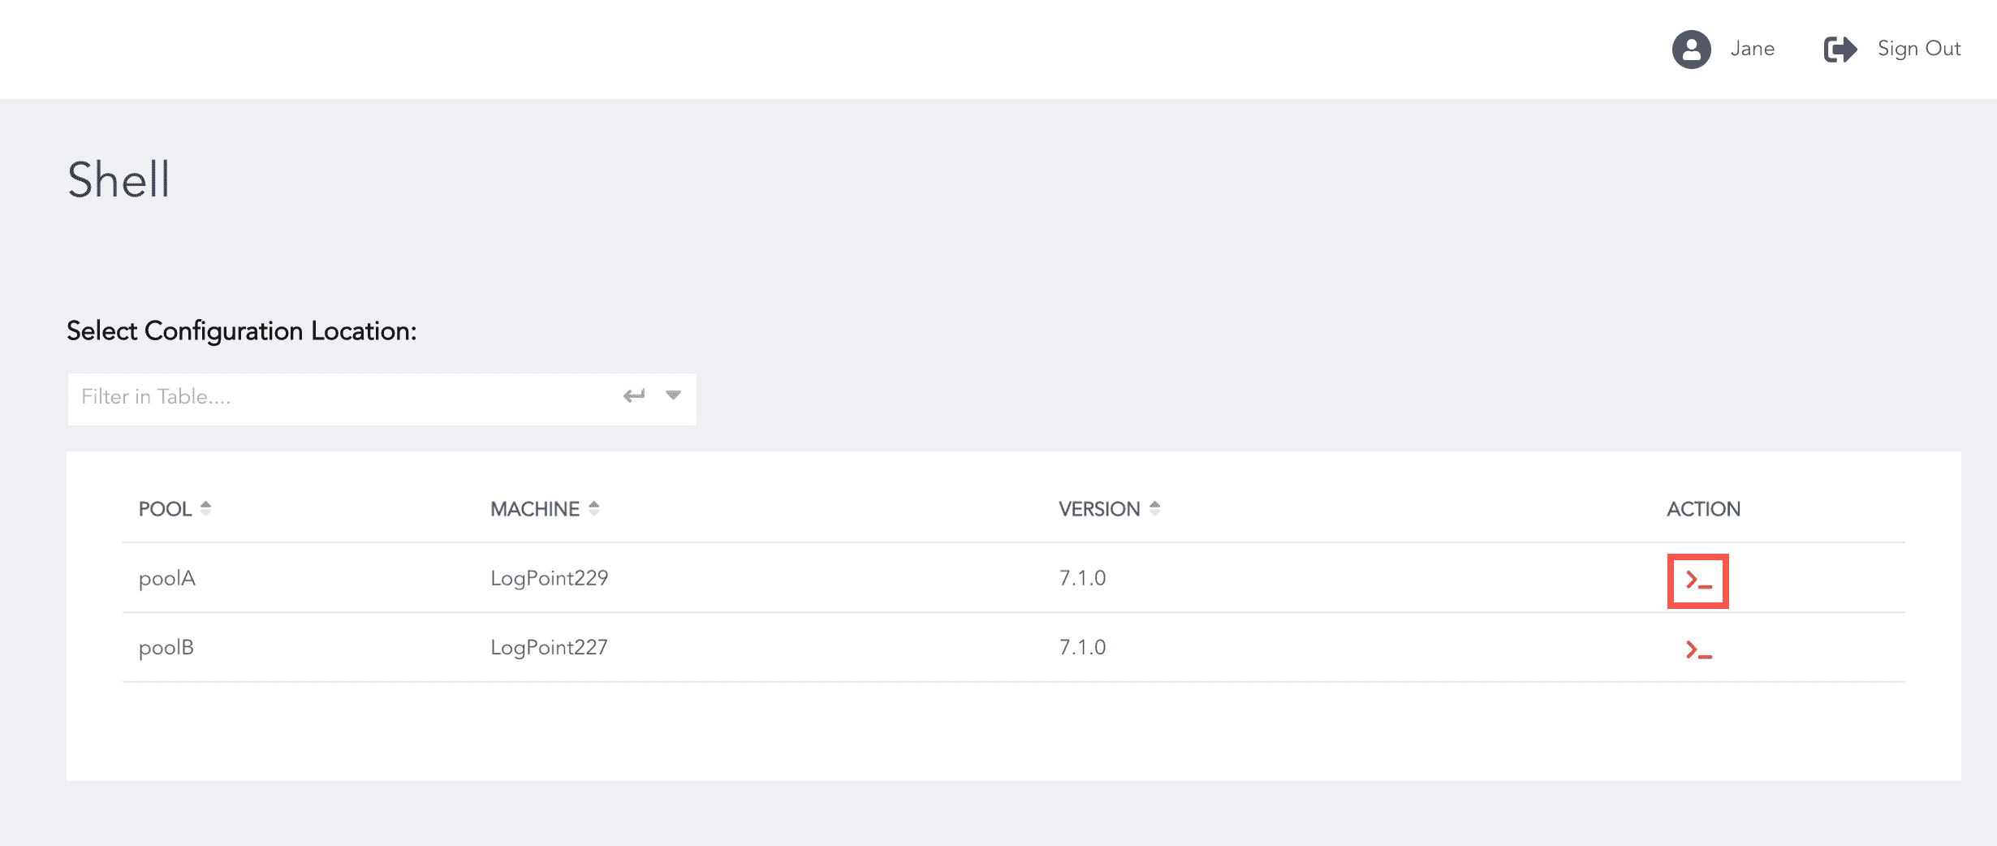
Task: Click the LogPoint227 machine name
Action: click(x=549, y=647)
